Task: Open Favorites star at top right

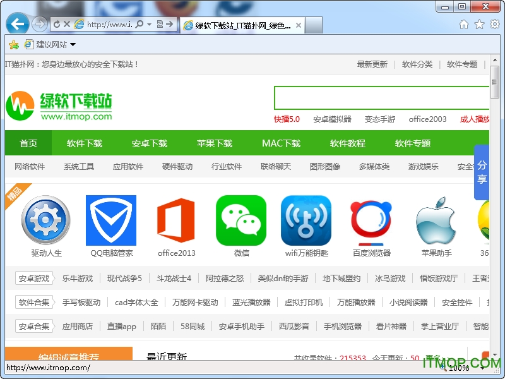Action: click(x=479, y=24)
